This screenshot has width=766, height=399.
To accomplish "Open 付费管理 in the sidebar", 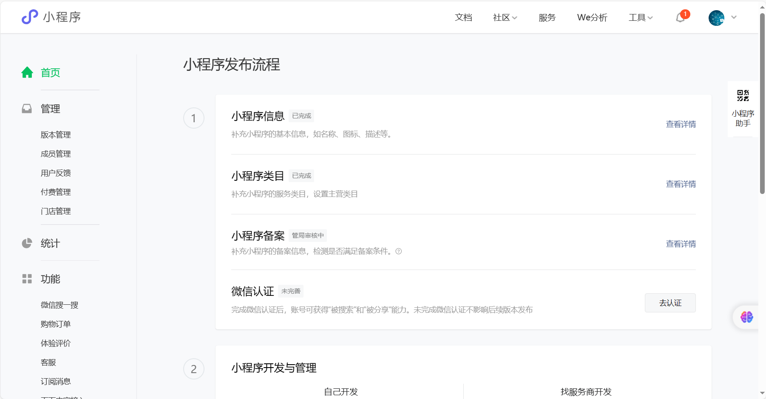I will coord(56,192).
